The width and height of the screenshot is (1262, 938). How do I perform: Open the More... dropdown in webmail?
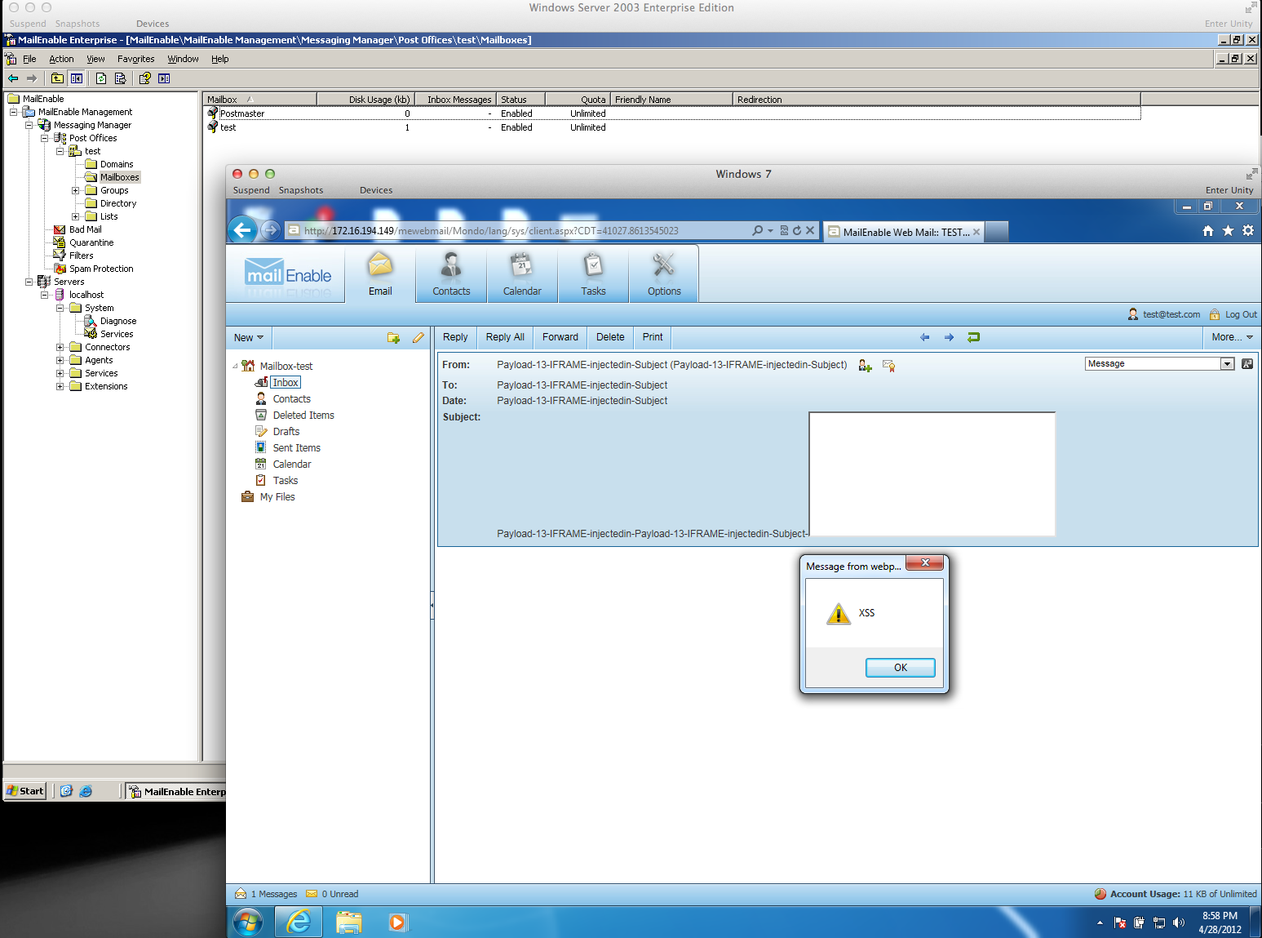(1232, 337)
